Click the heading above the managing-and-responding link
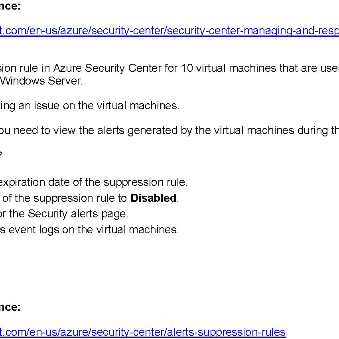The width and height of the screenshot is (339, 339). (x=10, y=6)
